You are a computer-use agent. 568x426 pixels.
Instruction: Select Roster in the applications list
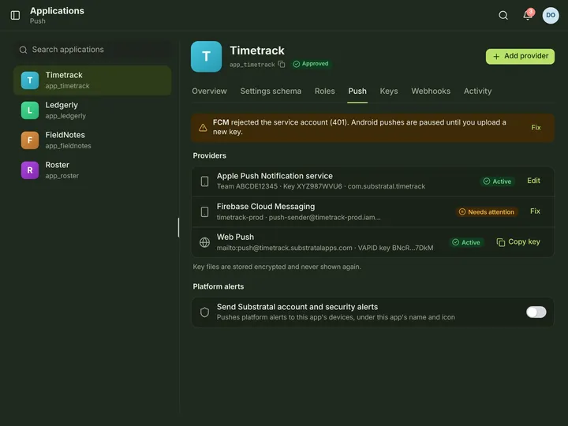coord(92,170)
